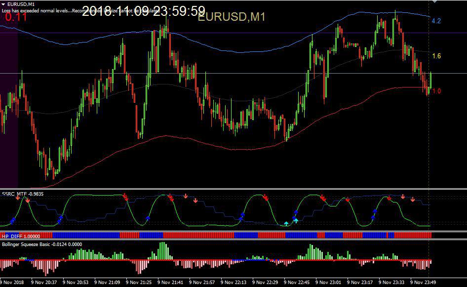Click the 9 Nov 23:17 time axis label
467x287 pixels.
point(359,282)
